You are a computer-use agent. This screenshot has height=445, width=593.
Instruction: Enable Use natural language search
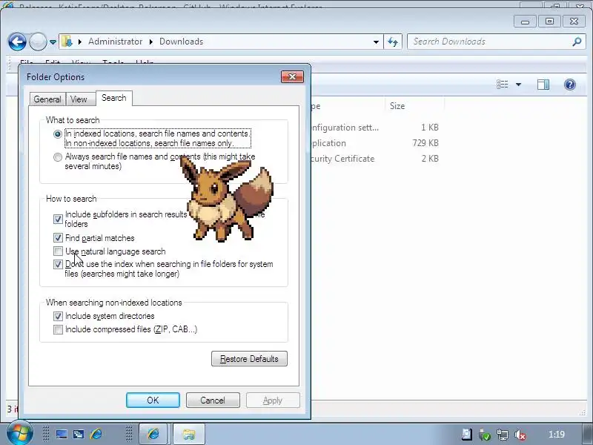pyautogui.click(x=58, y=251)
